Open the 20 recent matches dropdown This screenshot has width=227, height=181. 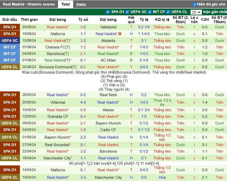pyautogui.click(x=196, y=12)
